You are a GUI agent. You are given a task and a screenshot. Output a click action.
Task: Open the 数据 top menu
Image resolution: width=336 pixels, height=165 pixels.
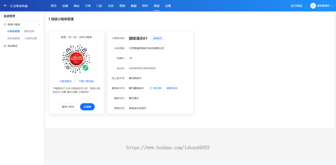[134, 6]
